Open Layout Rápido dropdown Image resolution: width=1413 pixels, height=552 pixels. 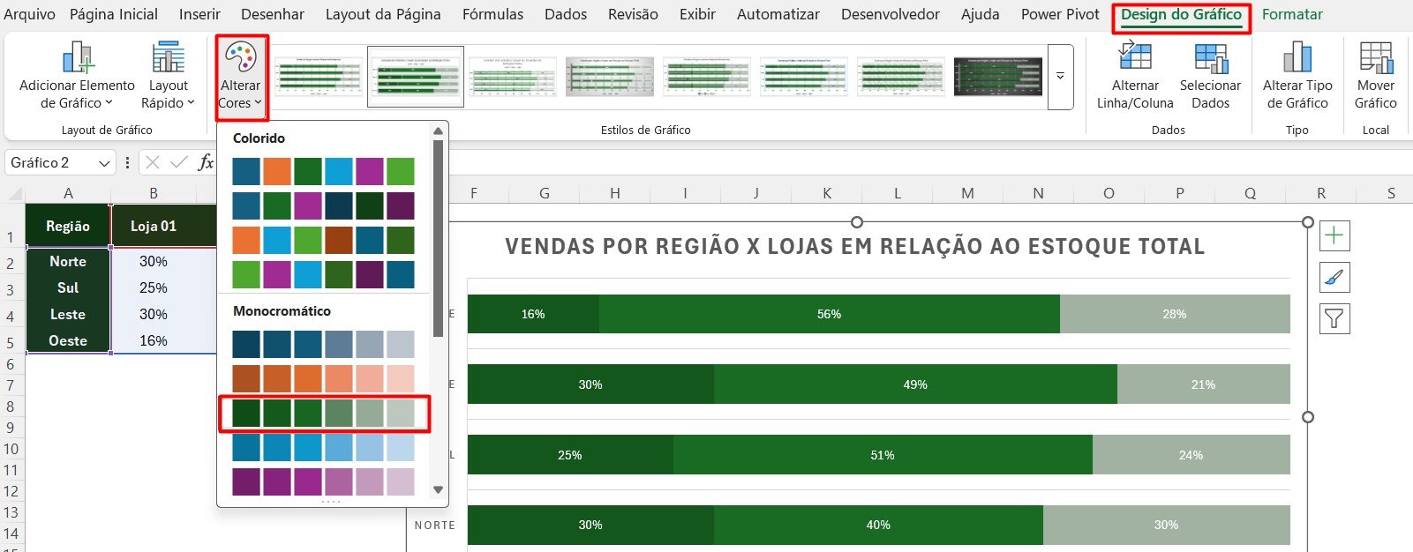click(168, 77)
